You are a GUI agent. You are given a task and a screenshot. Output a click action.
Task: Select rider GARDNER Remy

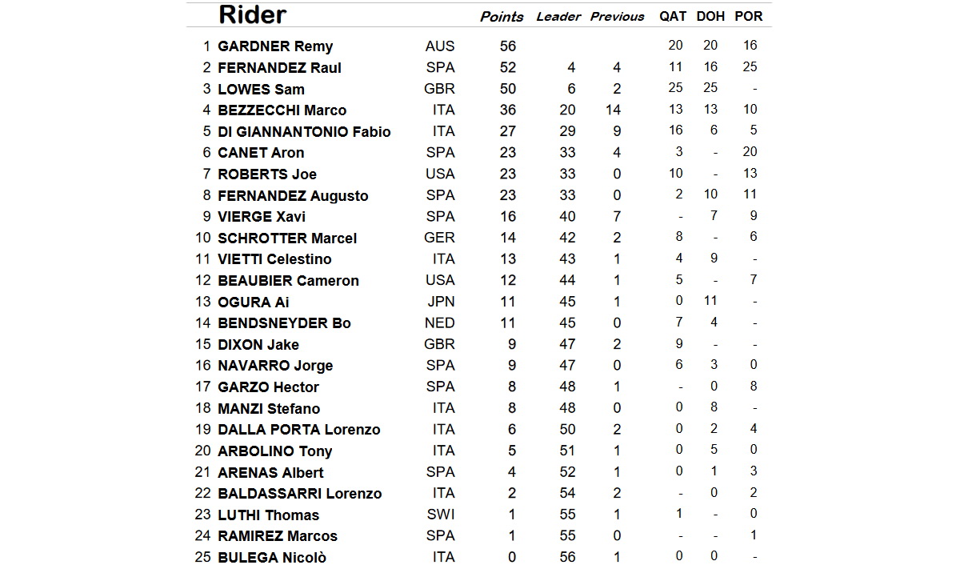coord(275,46)
